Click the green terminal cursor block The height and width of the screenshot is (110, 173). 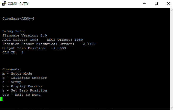point(1,99)
